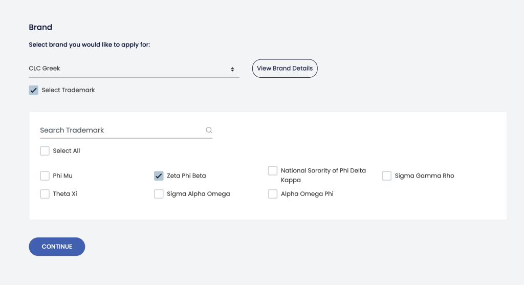Click the "Sigma Gamma Rho" label text
Image resolution: width=524 pixels, height=285 pixels.
click(424, 176)
